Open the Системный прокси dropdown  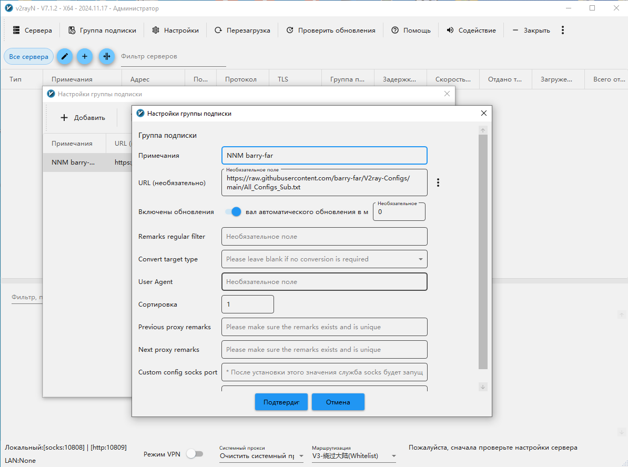pyautogui.click(x=261, y=456)
